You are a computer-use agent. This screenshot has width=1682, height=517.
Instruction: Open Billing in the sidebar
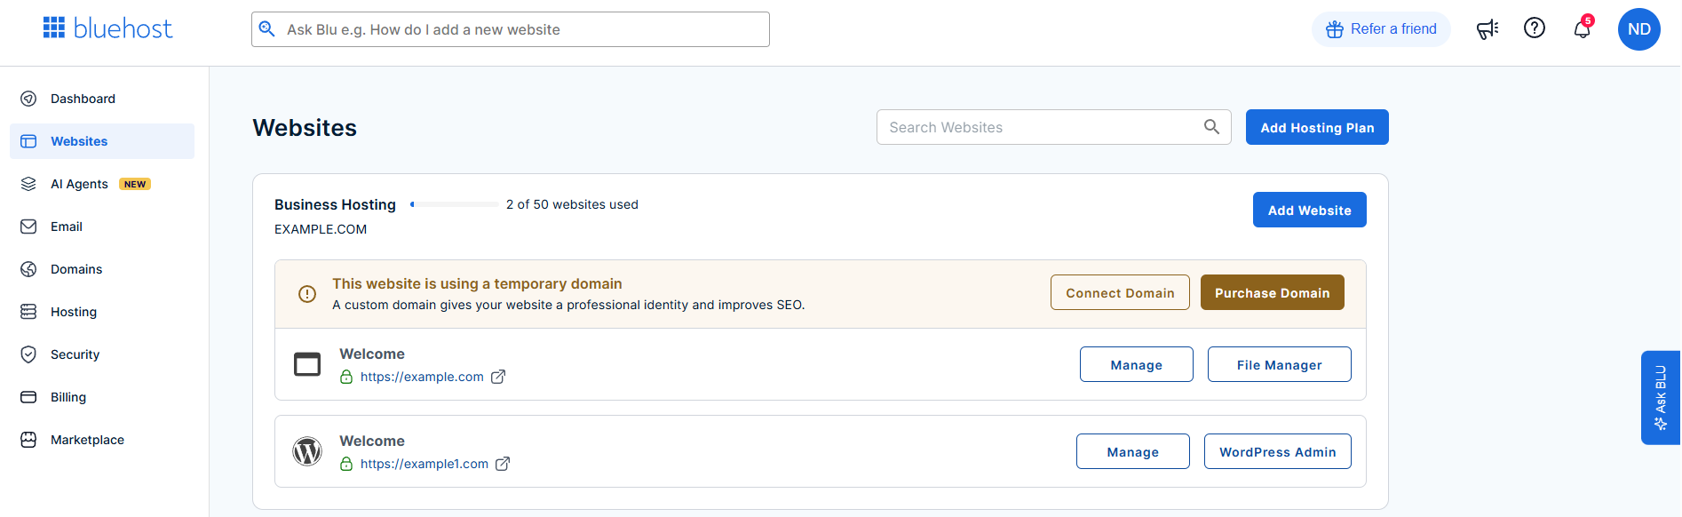click(102, 397)
